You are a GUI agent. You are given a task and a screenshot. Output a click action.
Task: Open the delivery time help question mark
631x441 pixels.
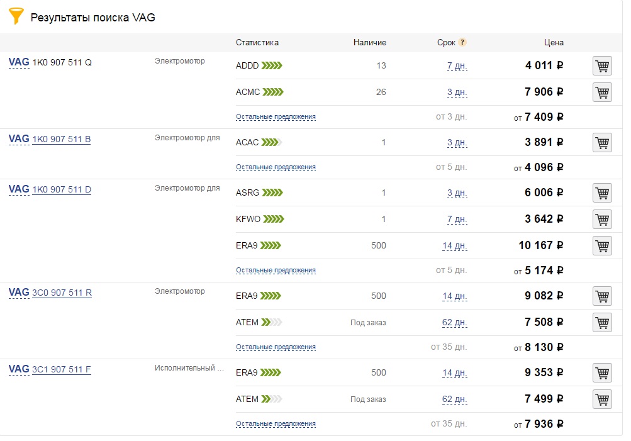click(462, 42)
